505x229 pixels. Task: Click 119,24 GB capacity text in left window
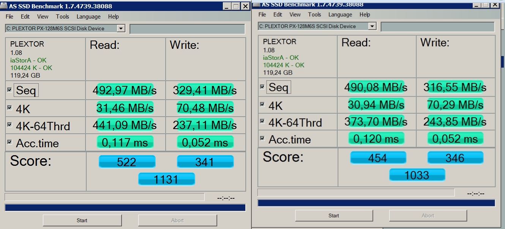point(25,75)
